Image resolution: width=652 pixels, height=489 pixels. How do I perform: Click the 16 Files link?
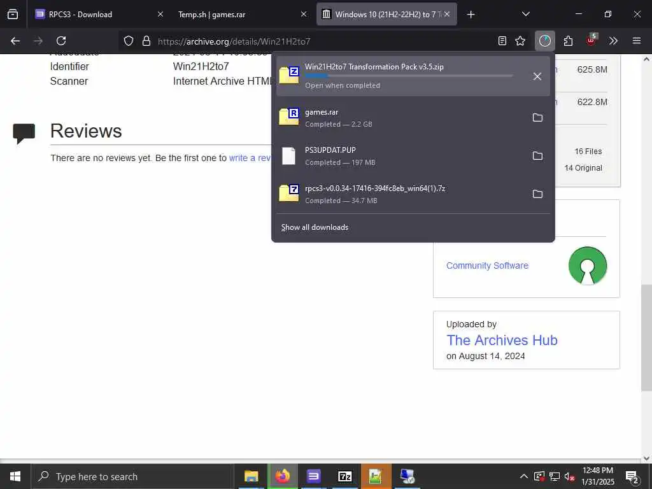(x=588, y=152)
